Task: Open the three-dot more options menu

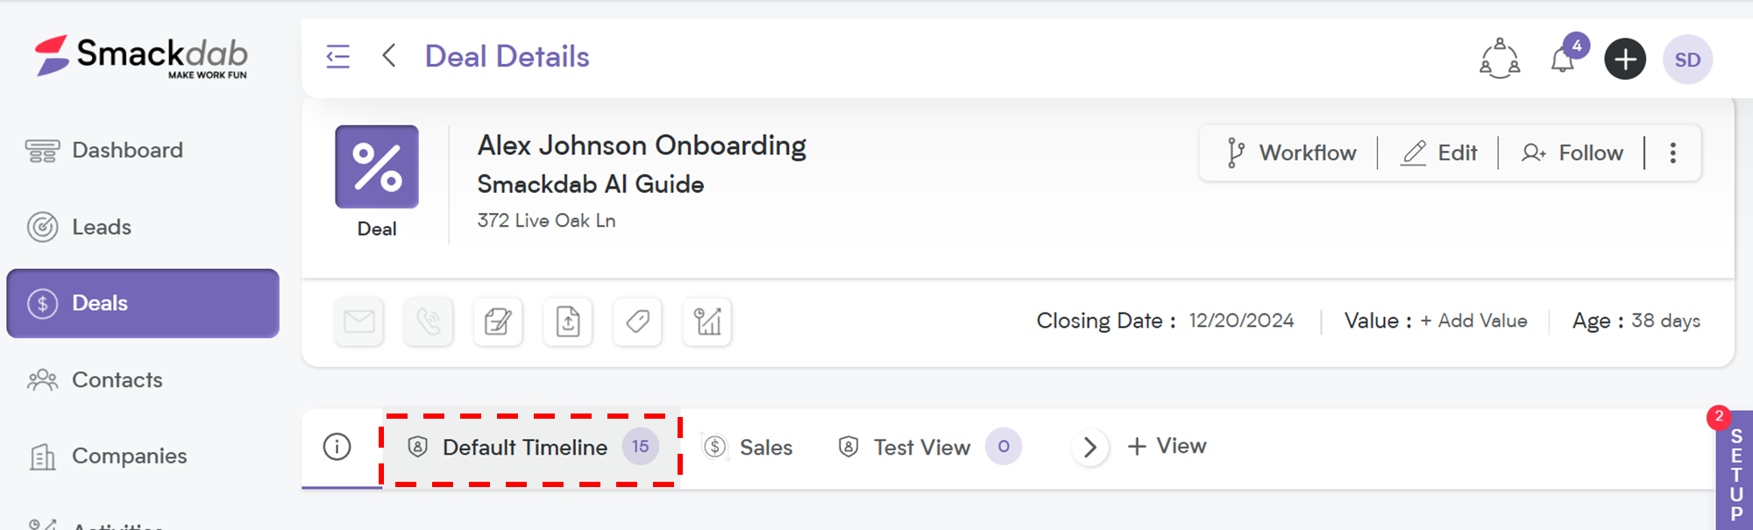Action: [x=1672, y=153]
